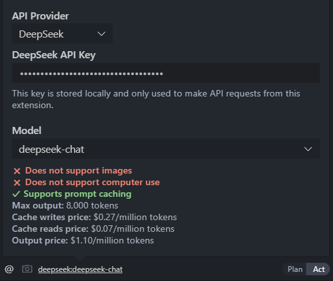This screenshot has width=333, height=281.
Task: Click the DeepSeek API Key label
Action: pyautogui.click(x=54, y=55)
